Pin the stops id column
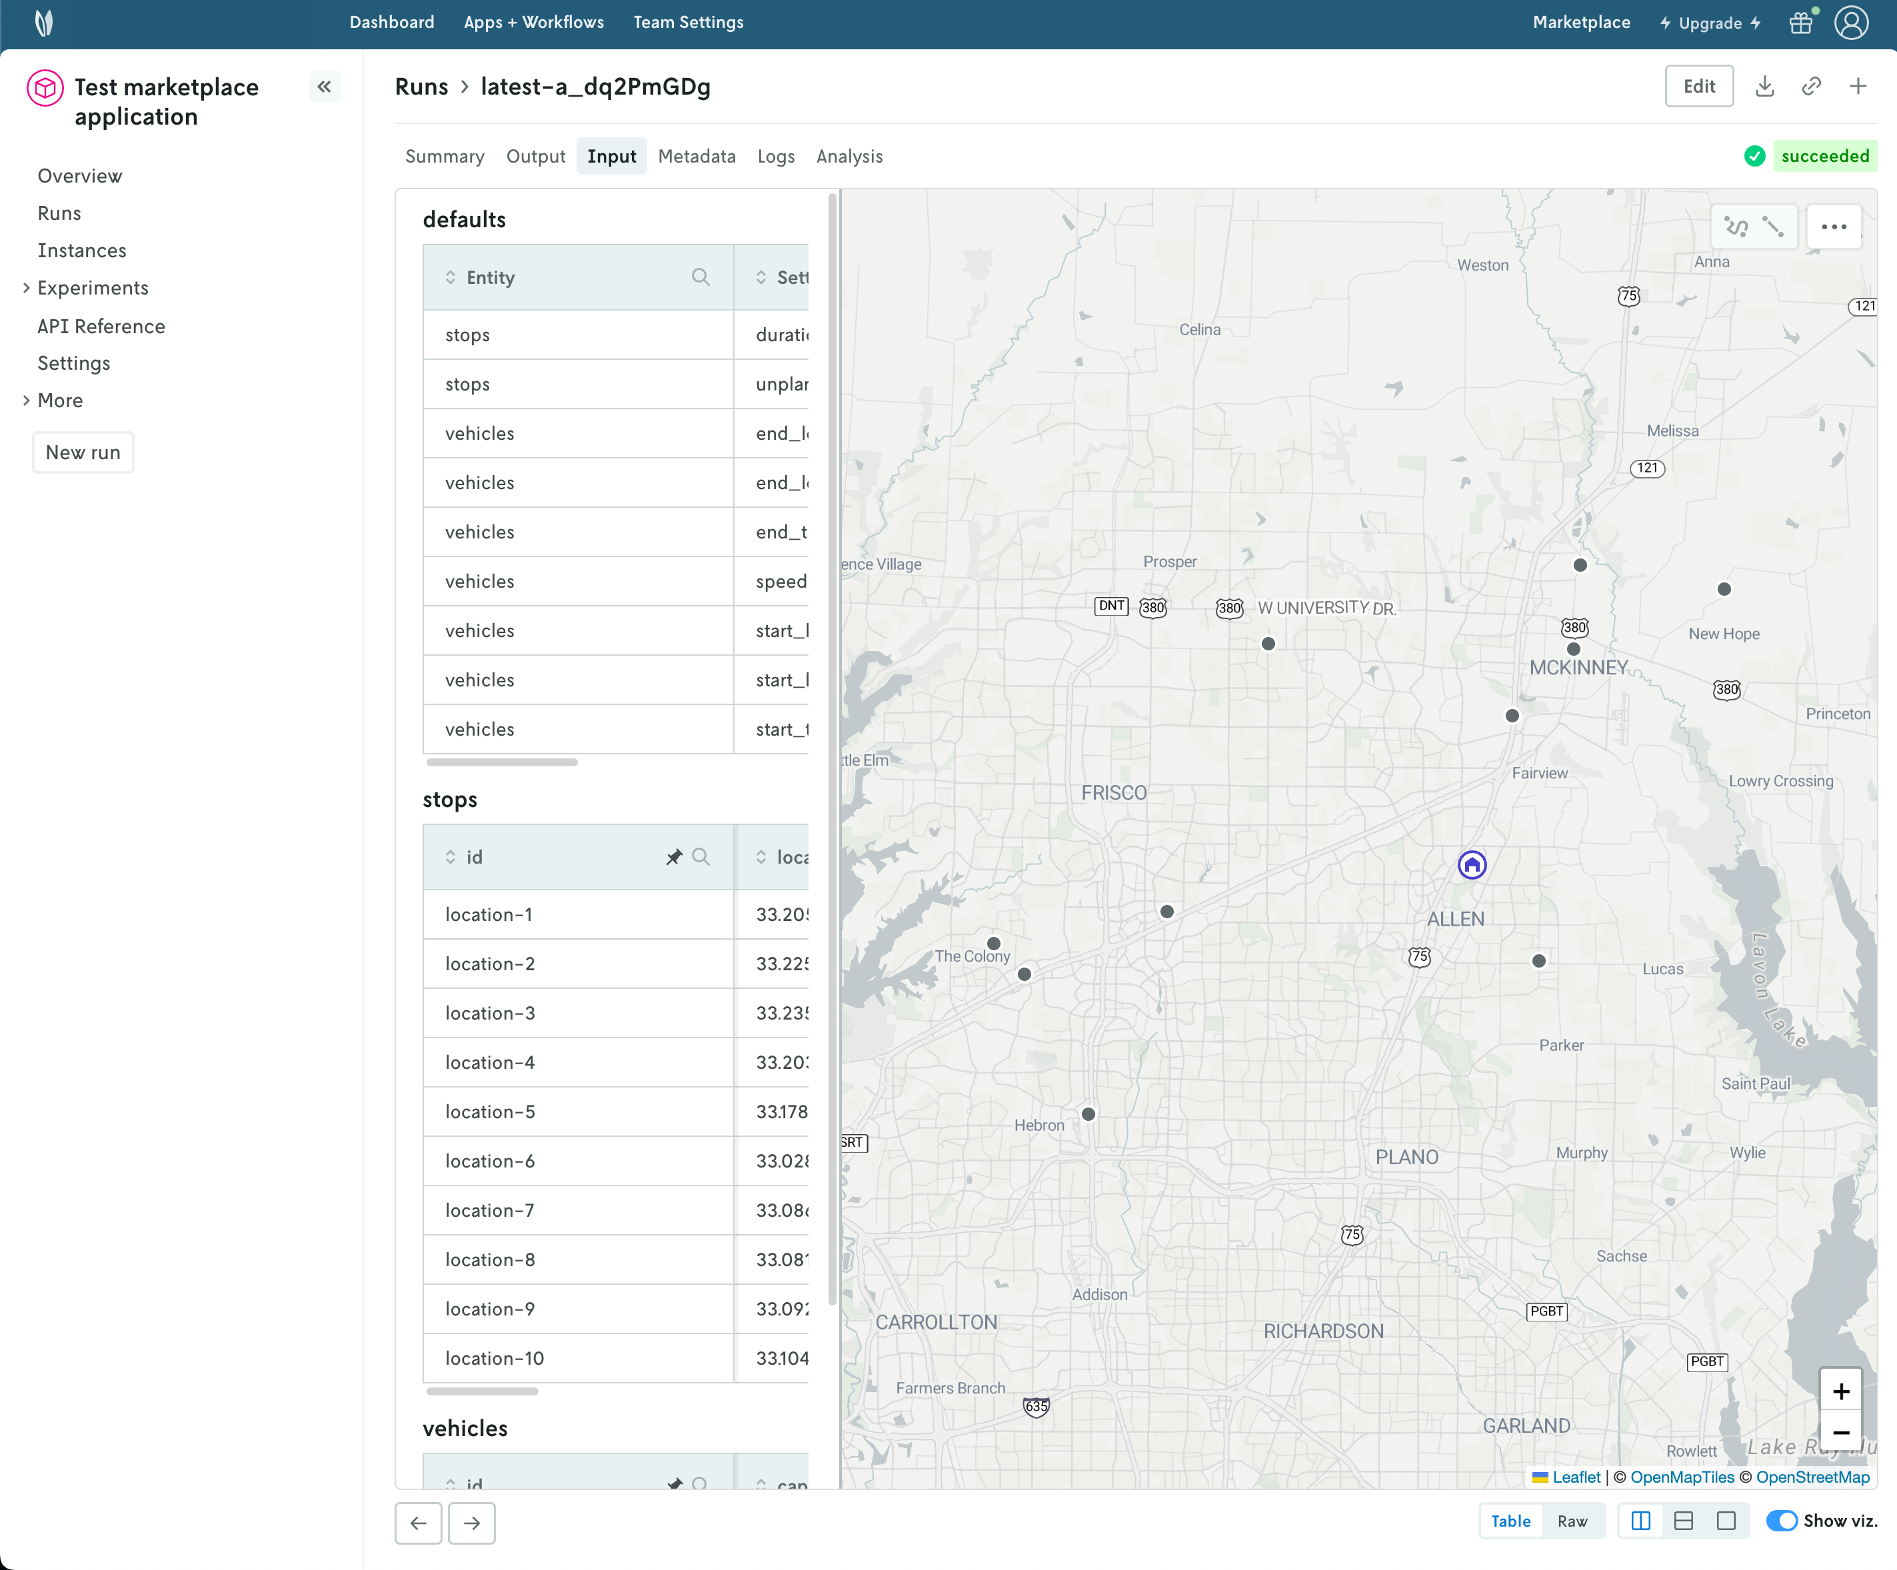 click(674, 856)
